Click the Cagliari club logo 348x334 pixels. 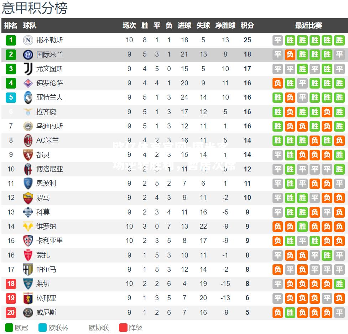point(28,241)
